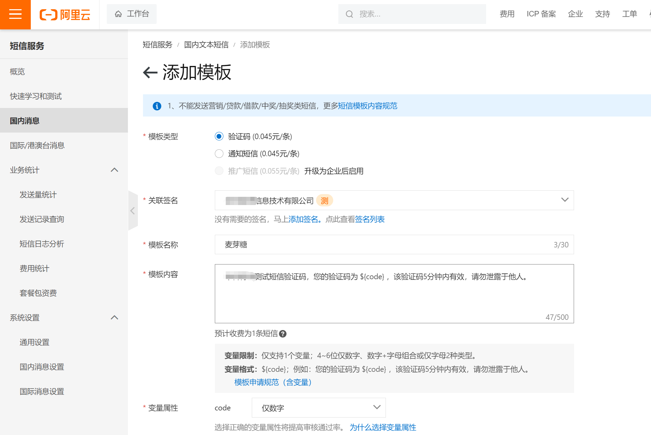The height and width of the screenshot is (435, 651).
Task: Go to 概览 in sidebar
Action: pos(64,71)
